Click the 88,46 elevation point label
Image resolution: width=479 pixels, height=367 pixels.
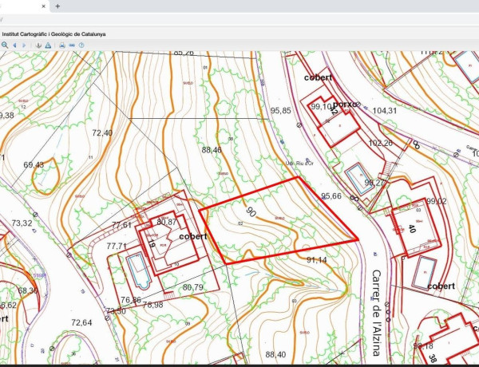(212, 149)
